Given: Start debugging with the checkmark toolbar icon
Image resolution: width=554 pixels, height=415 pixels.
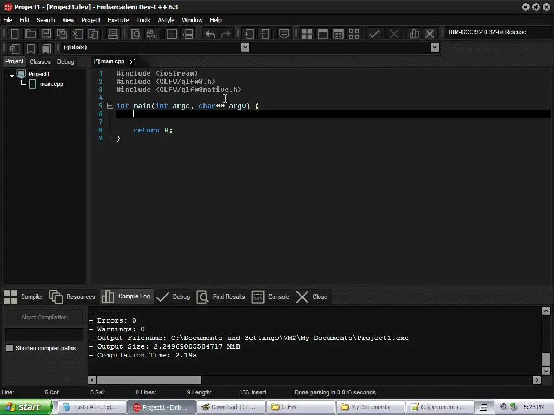Looking at the screenshot, I should [x=374, y=34].
